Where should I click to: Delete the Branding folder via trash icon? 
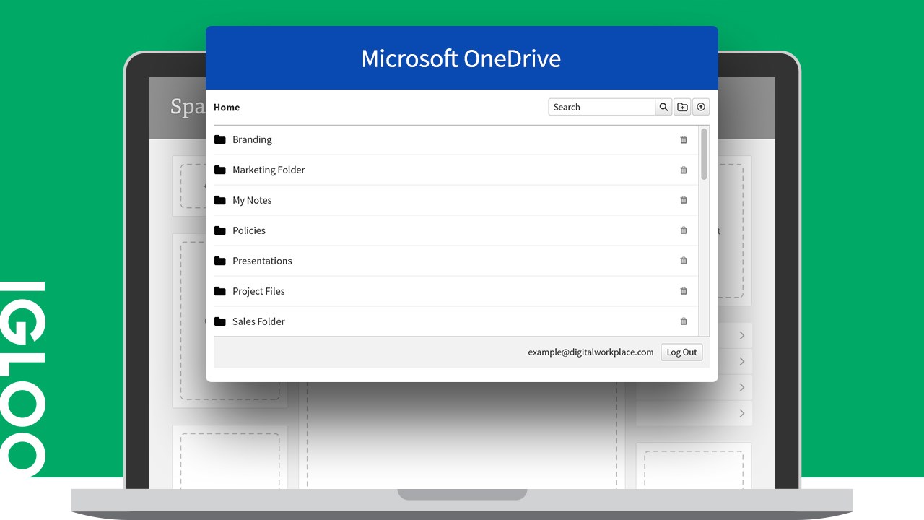pyautogui.click(x=684, y=139)
